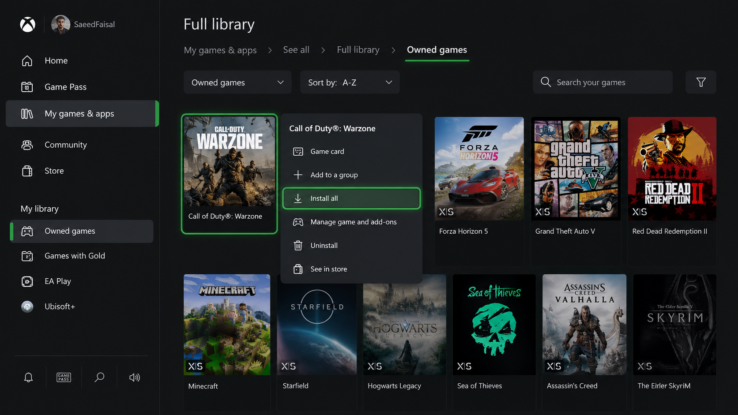This screenshot has height=415, width=738.
Task: Open notifications bell icon
Action: pyautogui.click(x=28, y=377)
